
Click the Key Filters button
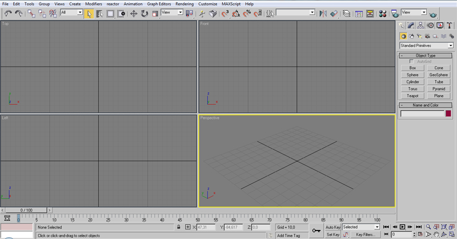(x=366, y=234)
